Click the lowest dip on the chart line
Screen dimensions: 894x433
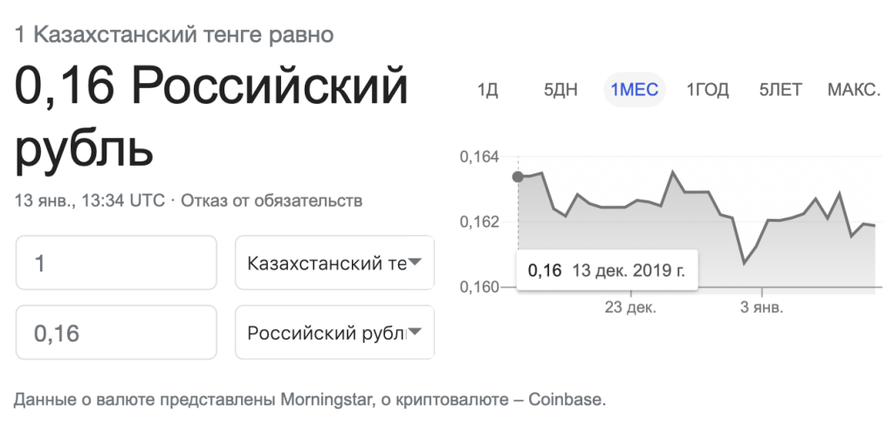coord(744,264)
